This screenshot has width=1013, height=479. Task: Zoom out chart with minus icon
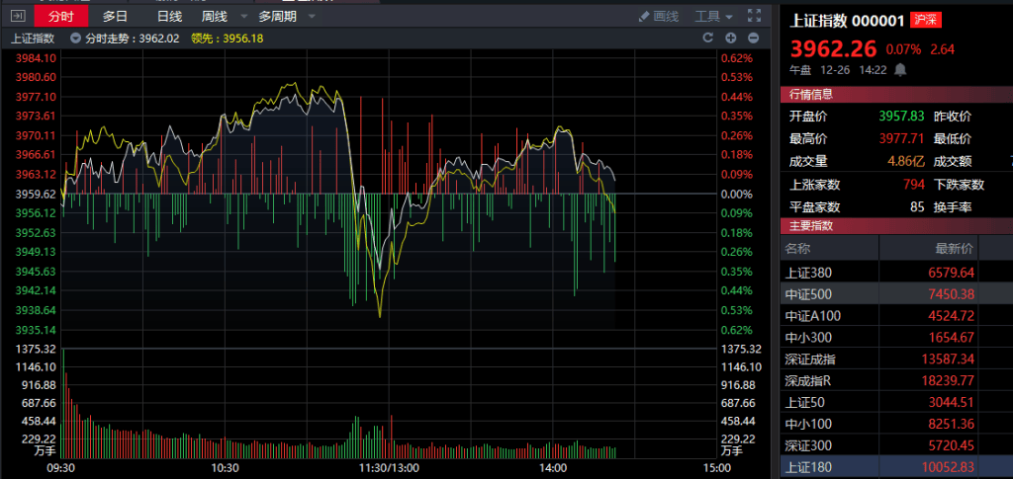click(754, 38)
